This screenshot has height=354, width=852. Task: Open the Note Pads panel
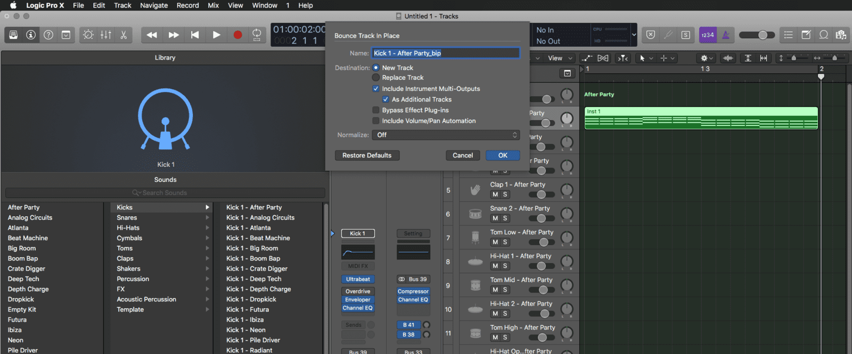tap(806, 35)
